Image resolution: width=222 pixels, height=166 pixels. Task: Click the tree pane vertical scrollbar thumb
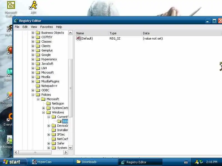pyautogui.click(x=70, y=88)
